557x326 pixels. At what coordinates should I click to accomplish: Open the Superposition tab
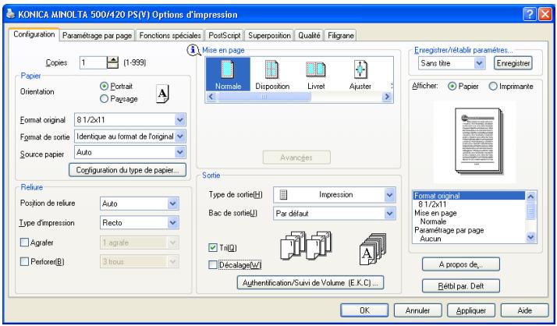pos(269,36)
